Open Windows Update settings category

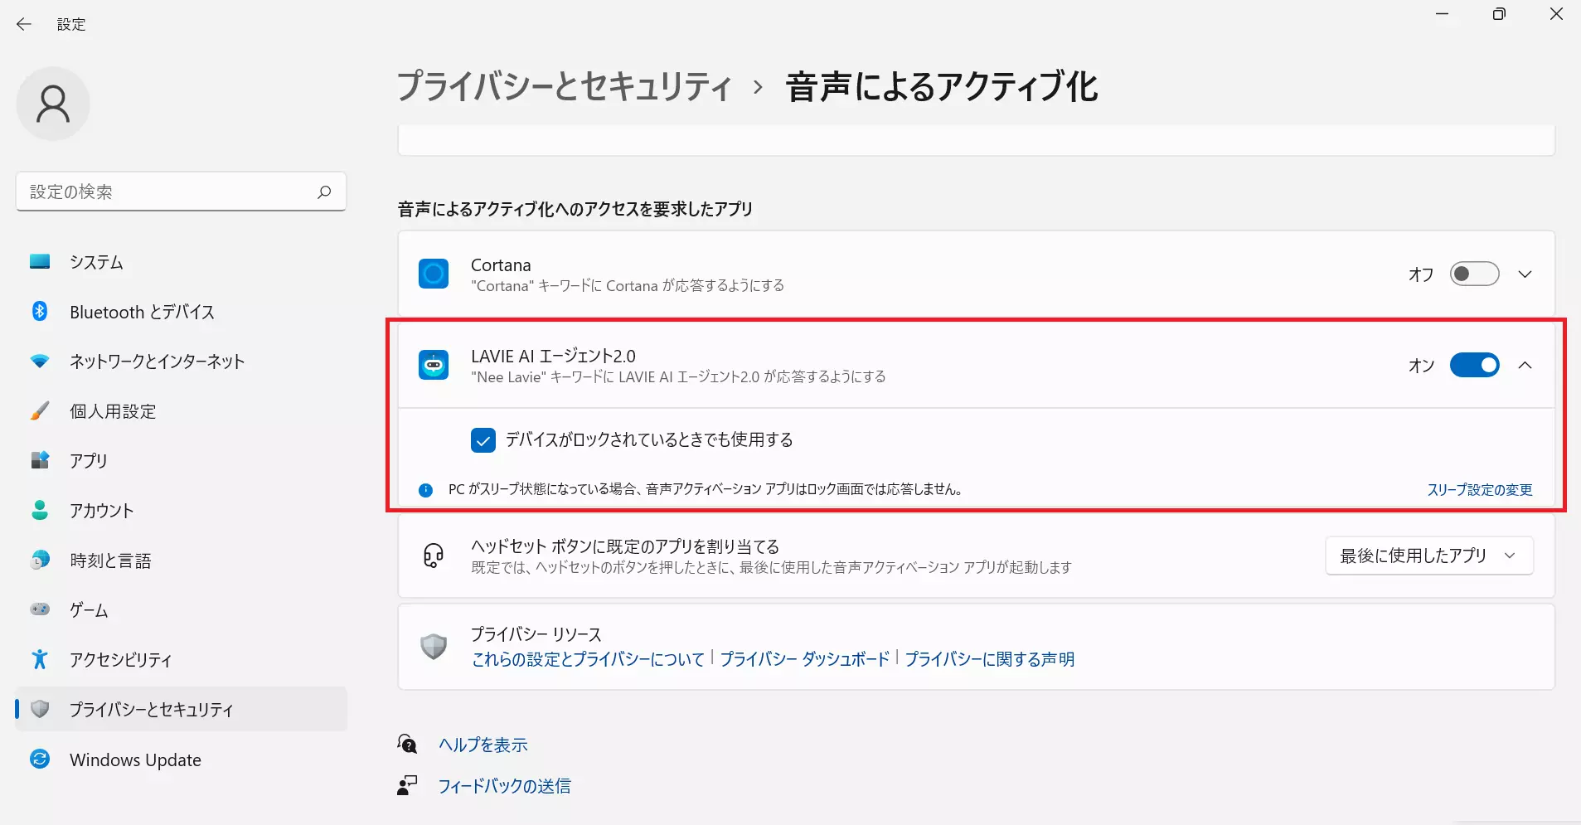point(181,759)
